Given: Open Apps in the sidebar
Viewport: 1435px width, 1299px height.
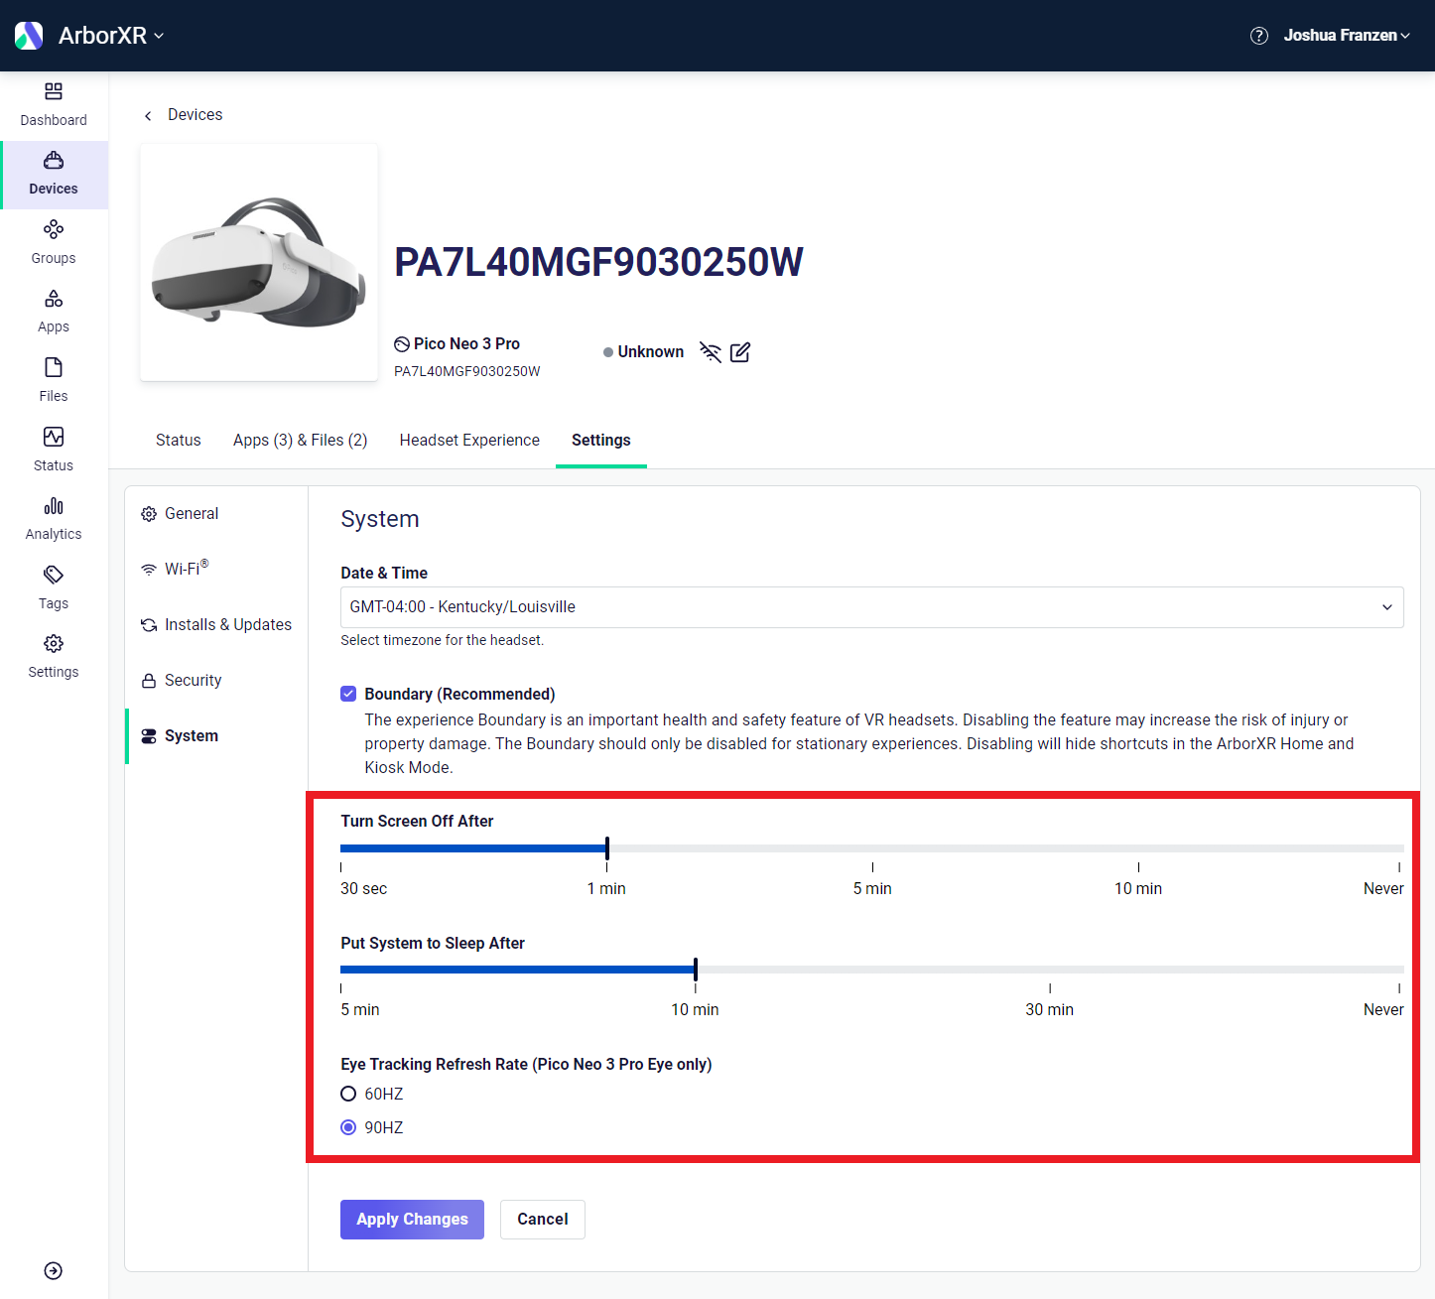Looking at the screenshot, I should 54,313.
